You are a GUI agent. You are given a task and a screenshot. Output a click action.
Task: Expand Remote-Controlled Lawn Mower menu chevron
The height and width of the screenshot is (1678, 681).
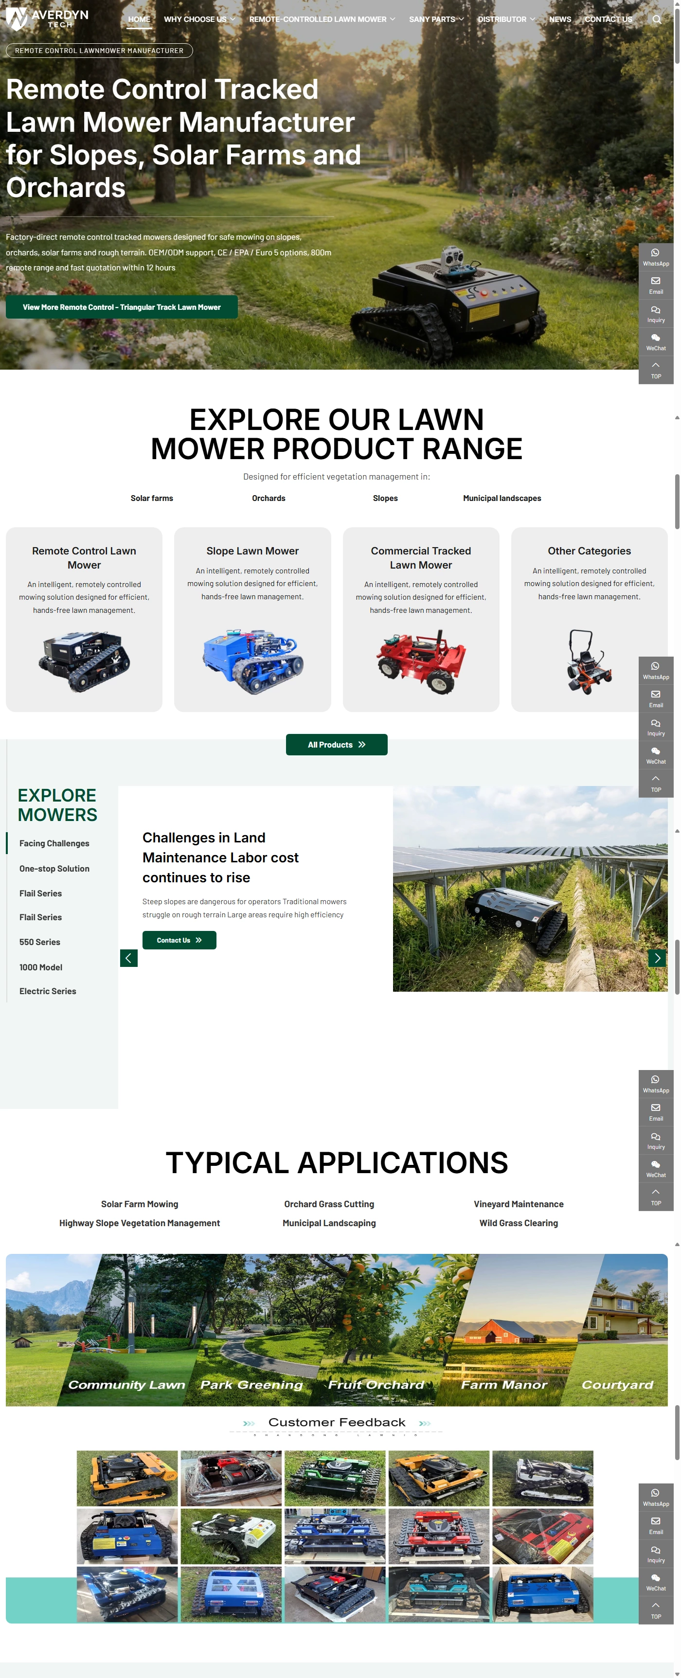tap(393, 19)
